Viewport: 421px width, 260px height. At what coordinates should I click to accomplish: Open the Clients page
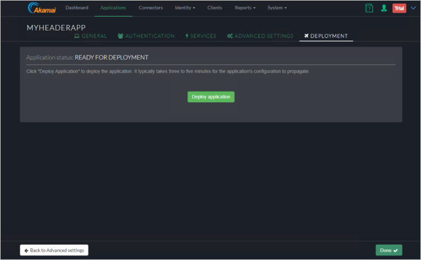(x=214, y=8)
